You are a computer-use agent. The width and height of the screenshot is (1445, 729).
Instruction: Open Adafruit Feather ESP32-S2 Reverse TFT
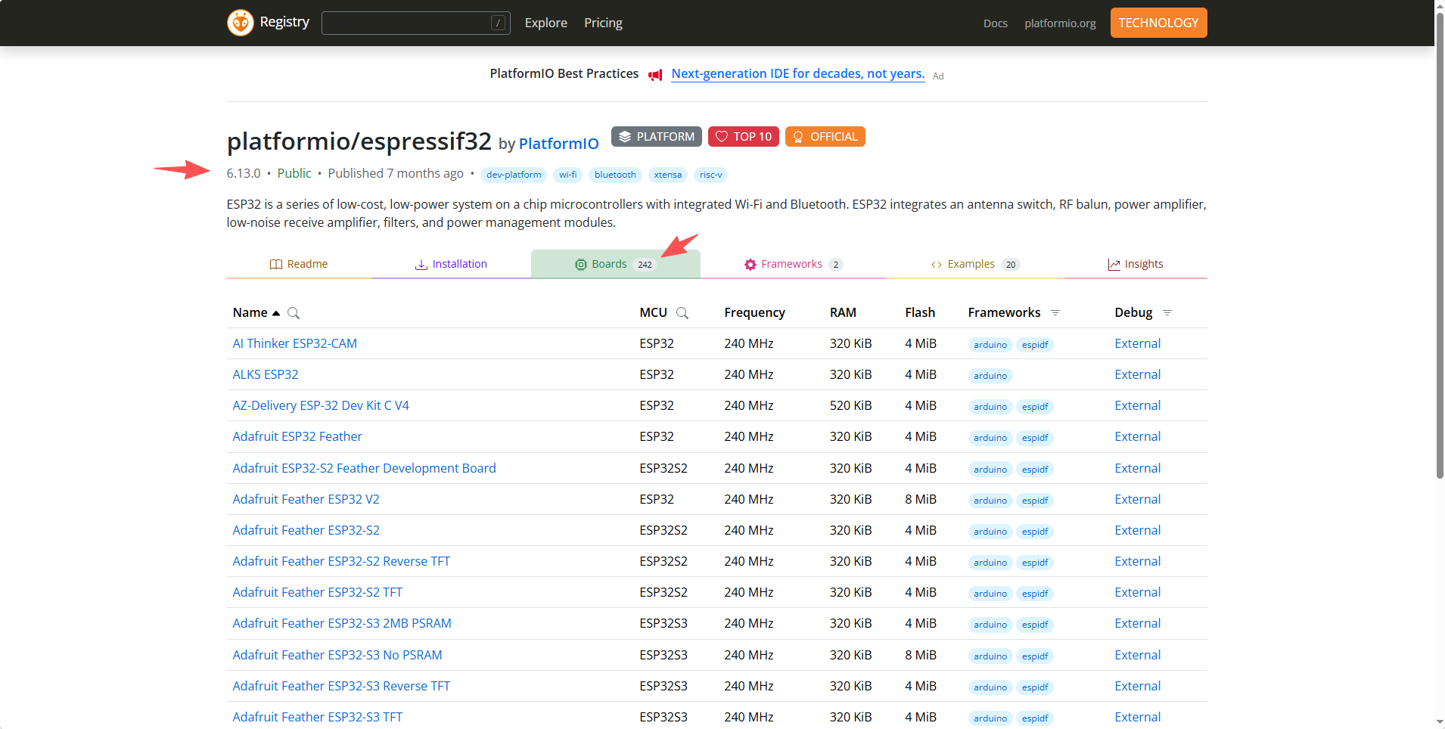coord(341,561)
